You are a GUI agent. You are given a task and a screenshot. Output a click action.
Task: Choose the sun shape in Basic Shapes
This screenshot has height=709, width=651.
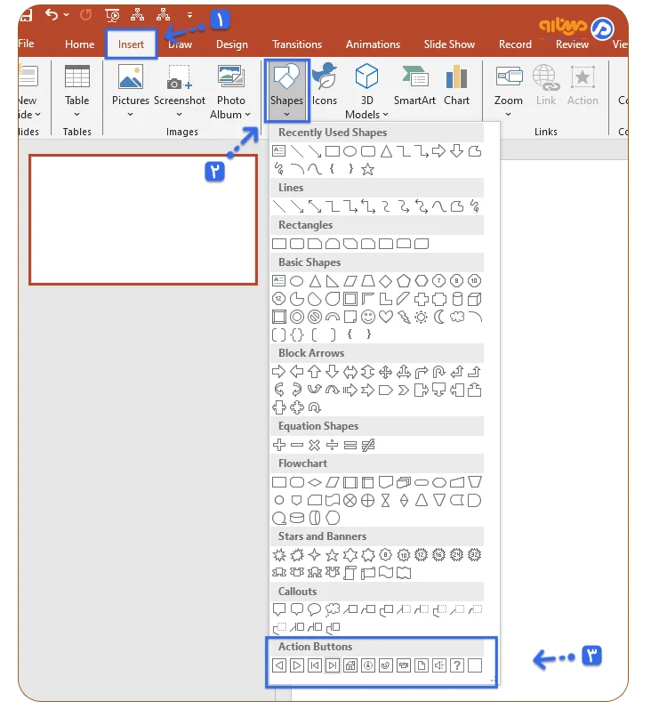coord(421,317)
